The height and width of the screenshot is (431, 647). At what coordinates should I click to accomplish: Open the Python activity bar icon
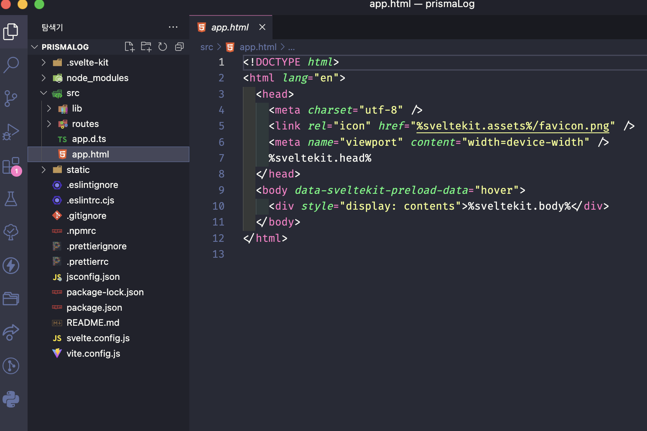click(x=11, y=399)
